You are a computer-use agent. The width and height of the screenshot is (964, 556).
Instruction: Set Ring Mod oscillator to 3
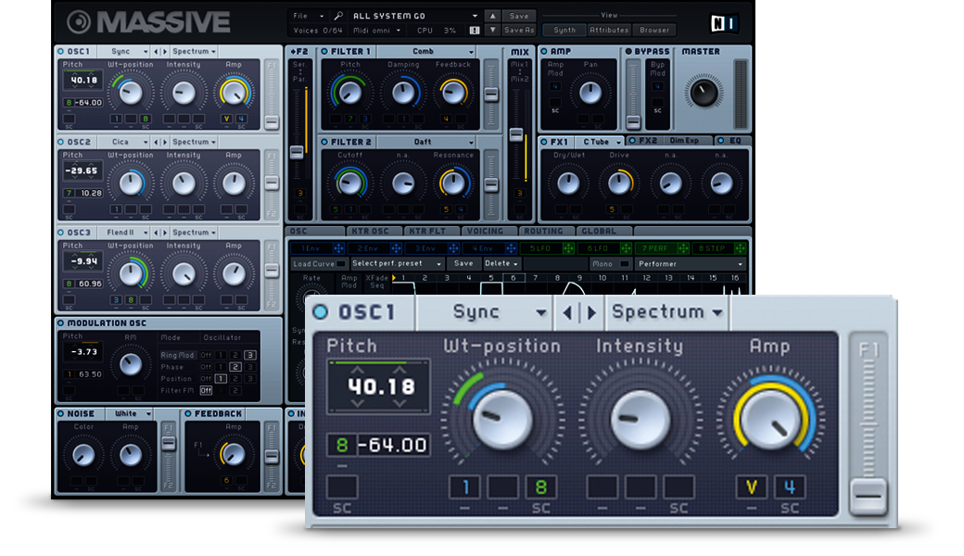point(249,355)
